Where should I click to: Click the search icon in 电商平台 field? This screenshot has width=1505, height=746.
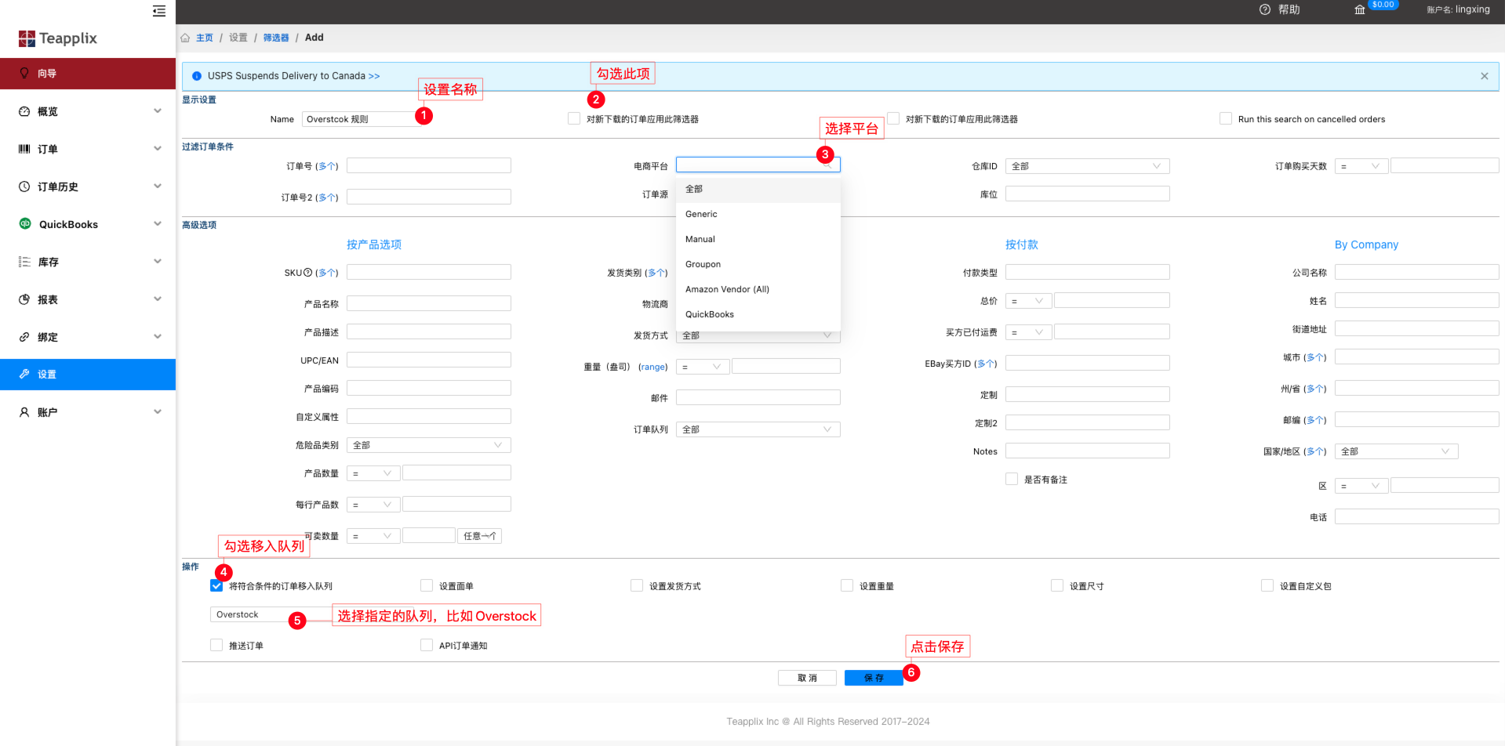827,165
